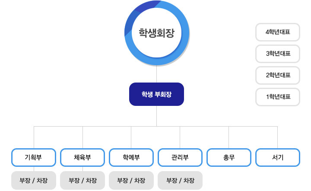Click the 학예부 department box
Image resolution: width=311 pixels, height=191 pixels.
pos(131,158)
